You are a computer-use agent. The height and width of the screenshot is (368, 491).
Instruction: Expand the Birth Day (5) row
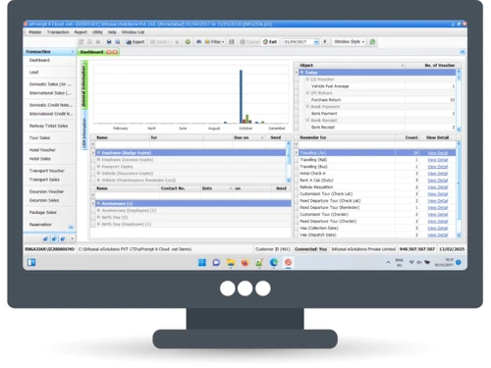(x=98, y=217)
